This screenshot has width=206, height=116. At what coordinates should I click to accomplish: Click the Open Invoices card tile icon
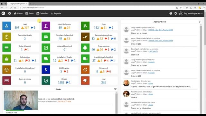click(6, 81)
